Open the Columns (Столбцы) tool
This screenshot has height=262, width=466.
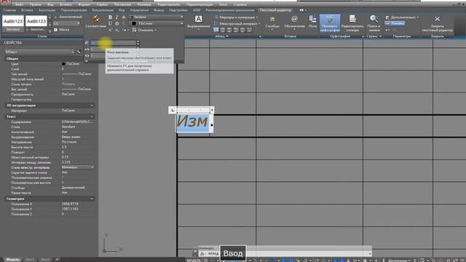pos(272,22)
